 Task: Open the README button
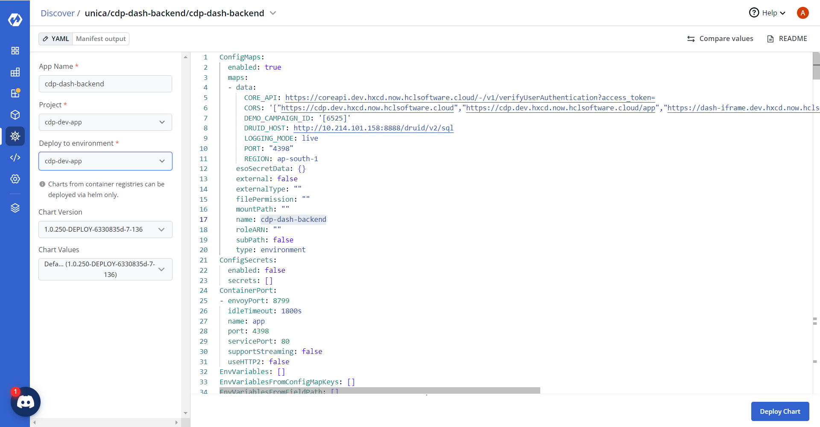click(x=787, y=39)
